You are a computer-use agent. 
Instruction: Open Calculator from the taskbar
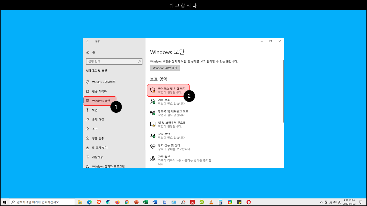coord(220,202)
